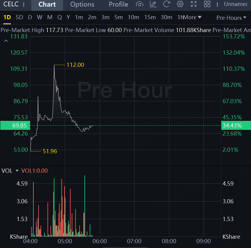Open the speed gauge indicator icon

(139, 4)
